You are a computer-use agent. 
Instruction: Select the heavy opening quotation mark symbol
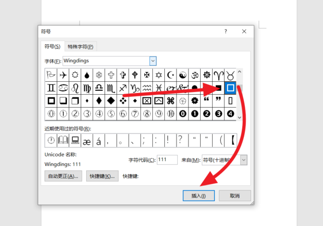tap(206, 101)
